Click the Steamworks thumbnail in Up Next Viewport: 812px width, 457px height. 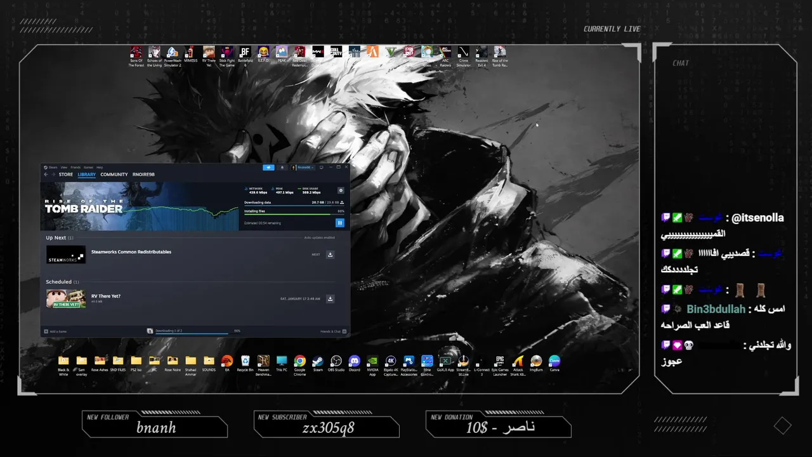point(65,255)
